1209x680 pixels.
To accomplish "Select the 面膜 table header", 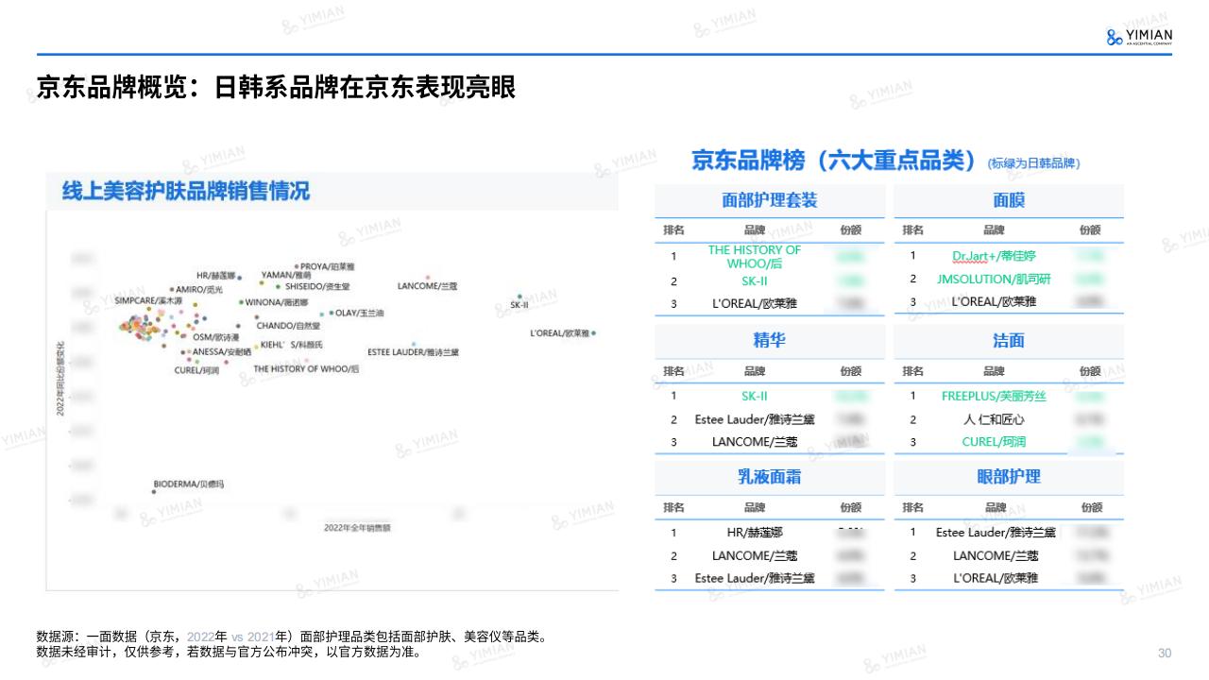I will 1009,201.
